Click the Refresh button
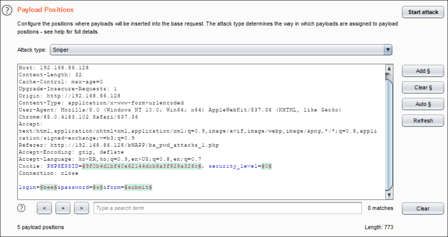 (423, 121)
